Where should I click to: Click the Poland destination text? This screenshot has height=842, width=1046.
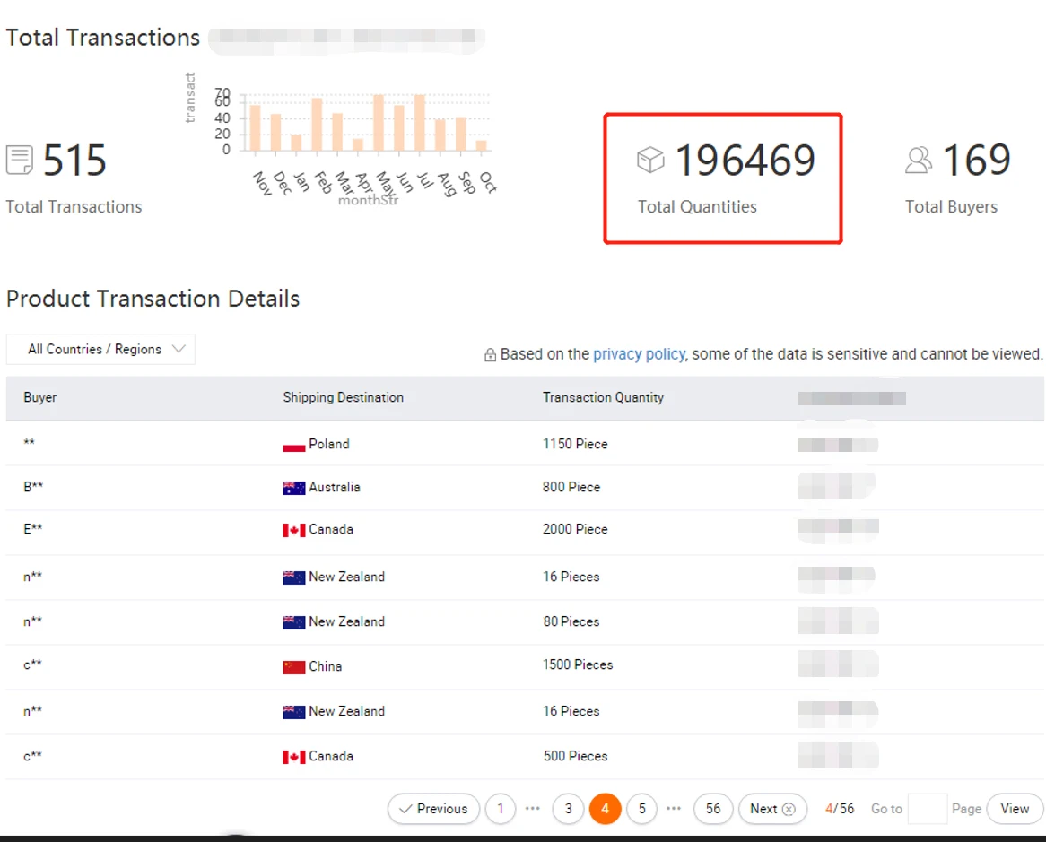329,444
